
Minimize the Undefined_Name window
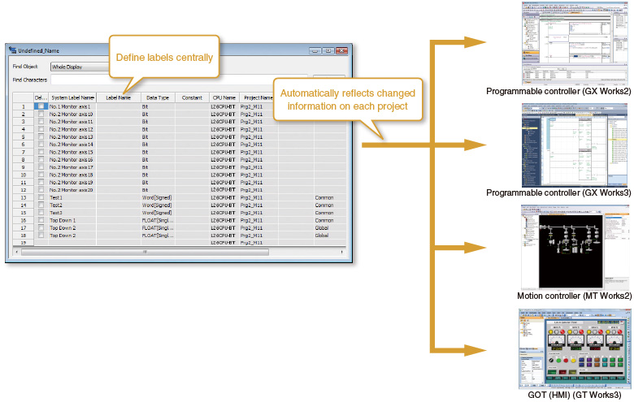point(315,50)
